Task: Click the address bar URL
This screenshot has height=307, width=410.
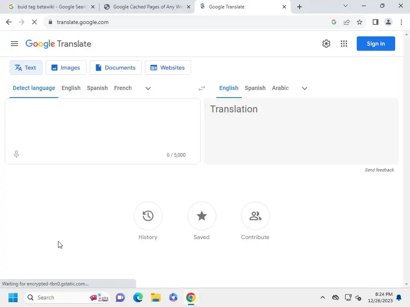Action: [82, 22]
